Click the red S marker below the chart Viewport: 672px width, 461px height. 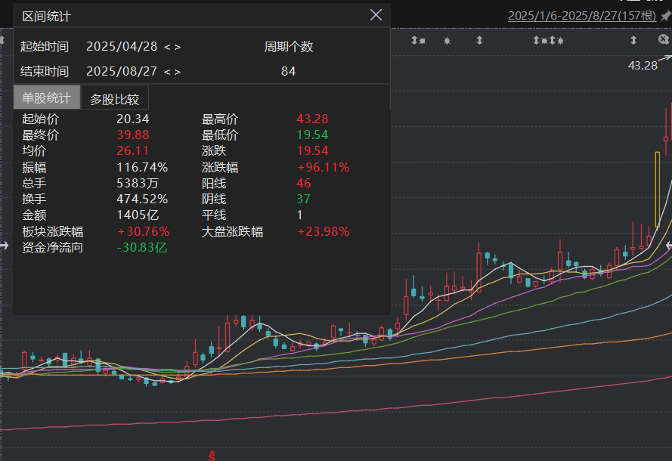click(x=212, y=455)
